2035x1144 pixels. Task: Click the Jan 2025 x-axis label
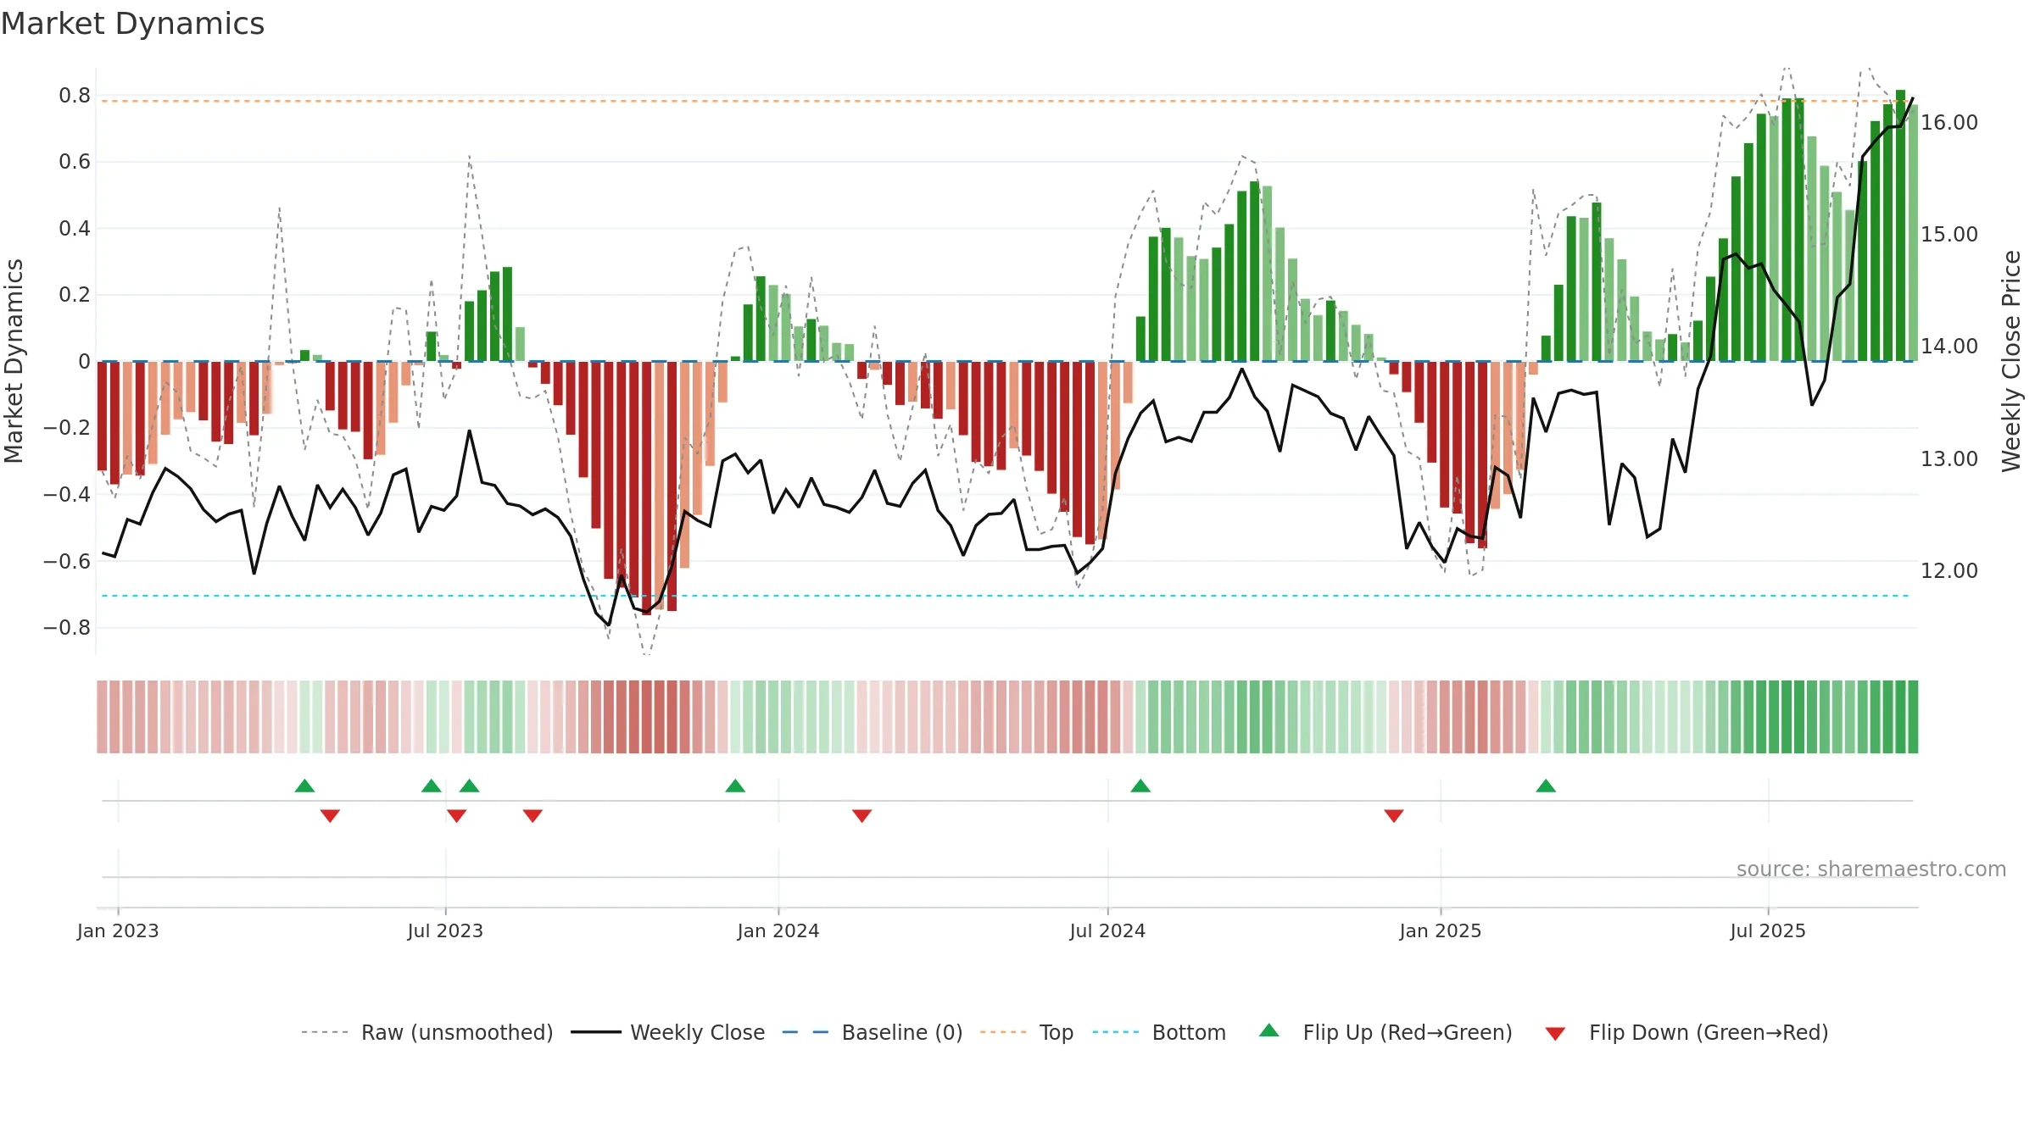[1441, 930]
